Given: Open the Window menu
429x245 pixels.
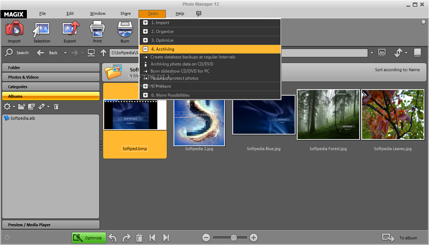Looking at the screenshot, I should [x=97, y=13].
